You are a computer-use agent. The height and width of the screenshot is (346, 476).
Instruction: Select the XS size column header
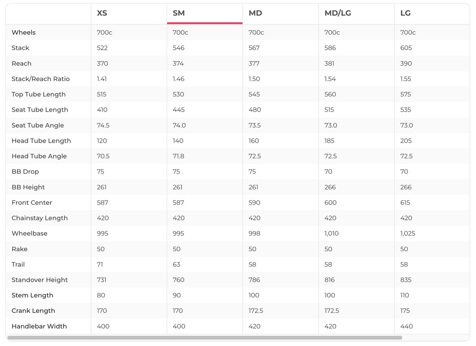[102, 13]
